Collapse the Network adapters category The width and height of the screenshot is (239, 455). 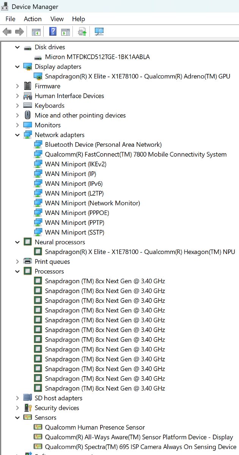pos(17,135)
